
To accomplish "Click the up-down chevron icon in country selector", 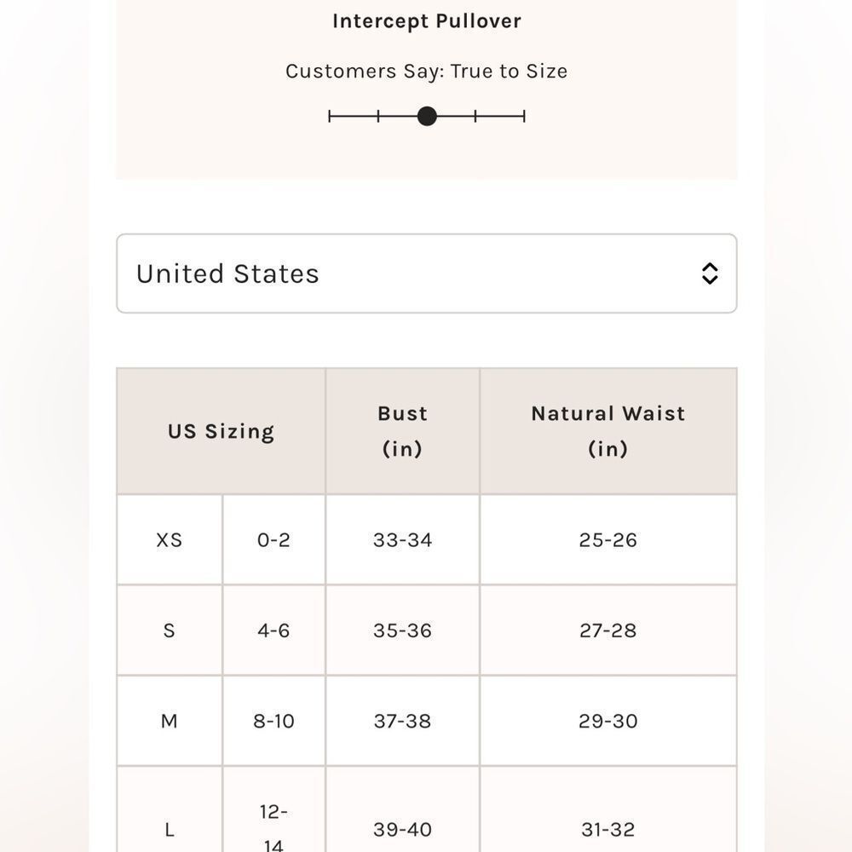I will (x=710, y=273).
